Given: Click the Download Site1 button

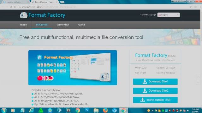Looking at the screenshot, I should pos(155,82).
